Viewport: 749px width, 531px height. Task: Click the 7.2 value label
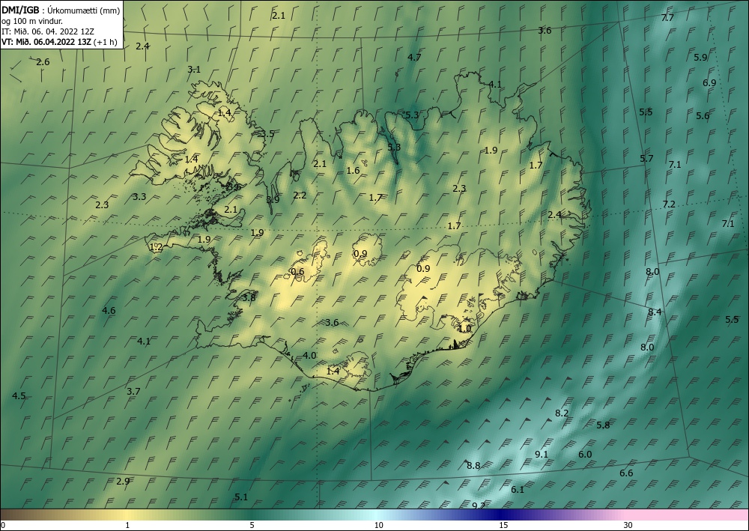[x=669, y=204]
